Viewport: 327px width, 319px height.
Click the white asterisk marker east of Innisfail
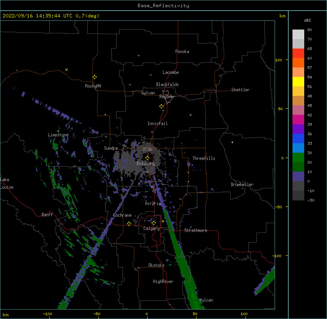[x=190, y=115]
